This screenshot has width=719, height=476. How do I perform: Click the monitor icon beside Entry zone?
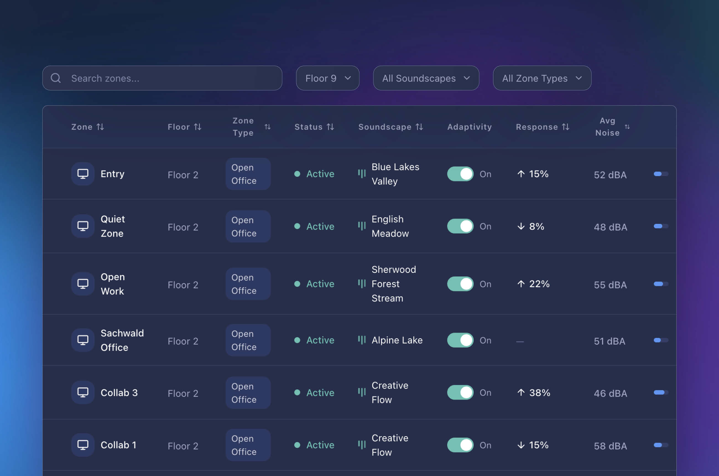click(83, 174)
